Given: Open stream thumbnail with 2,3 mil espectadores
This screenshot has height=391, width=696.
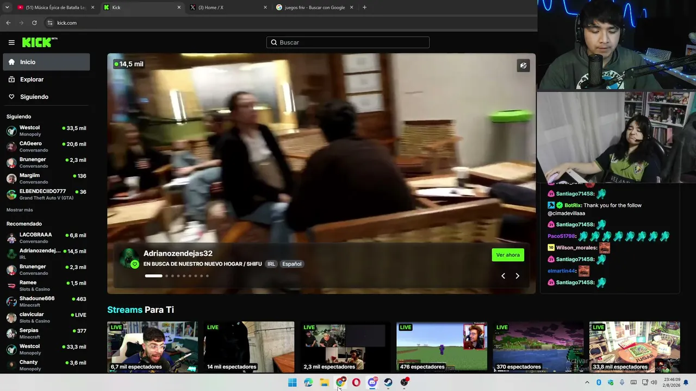Looking at the screenshot, I should pyautogui.click(x=345, y=346).
